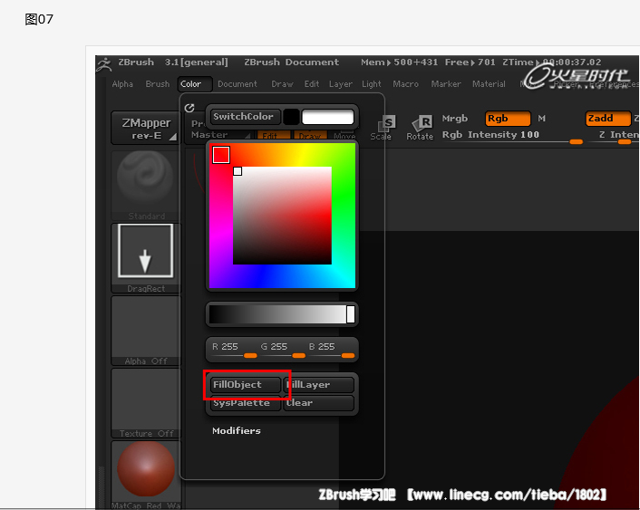The image size is (640, 510).
Task: Click the grayscale gradient bar
Action: pyautogui.click(x=282, y=314)
